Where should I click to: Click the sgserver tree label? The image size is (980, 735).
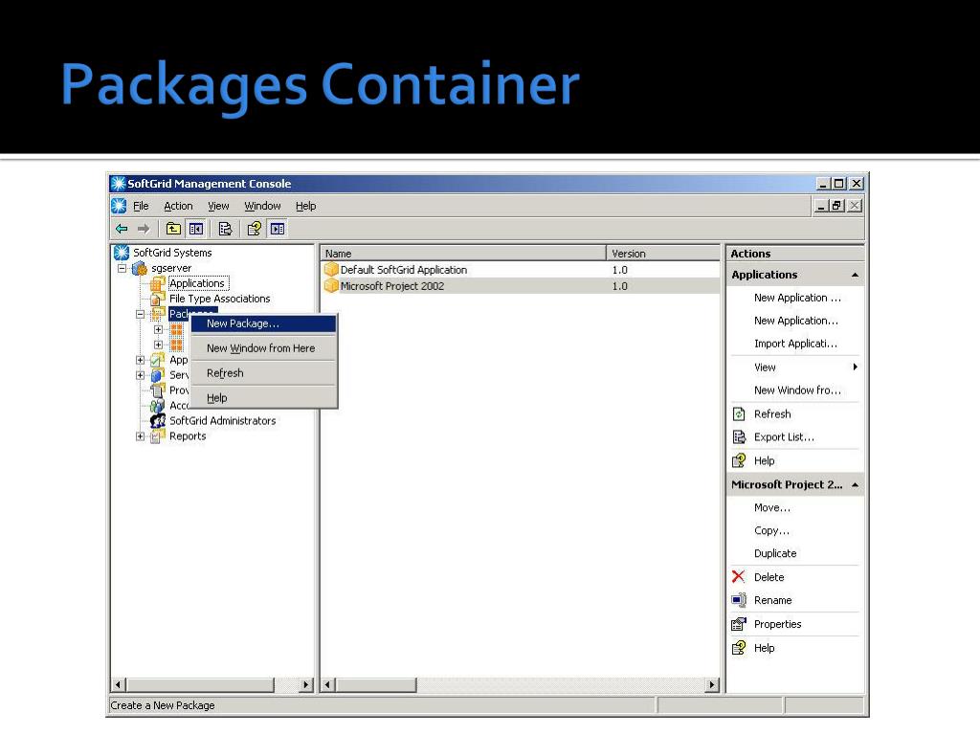click(171, 268)
